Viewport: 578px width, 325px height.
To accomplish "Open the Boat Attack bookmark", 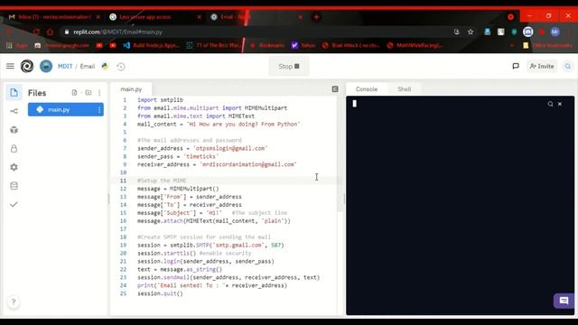I will tap(350, 45).
